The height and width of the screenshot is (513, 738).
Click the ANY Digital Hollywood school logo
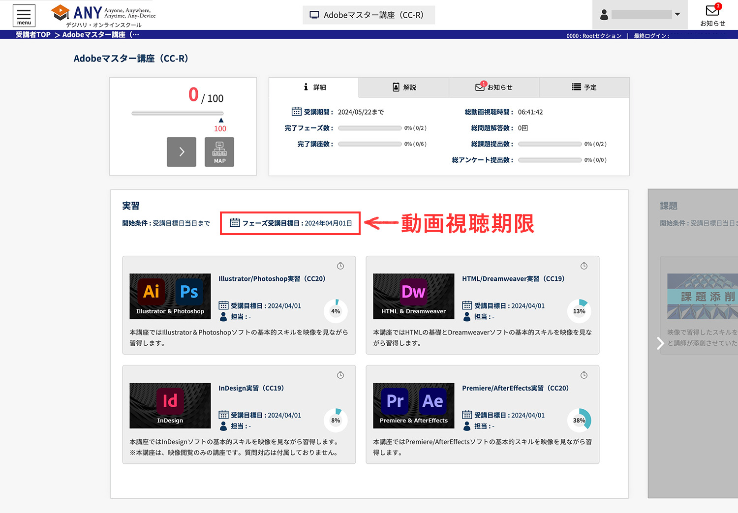[103, 16]
